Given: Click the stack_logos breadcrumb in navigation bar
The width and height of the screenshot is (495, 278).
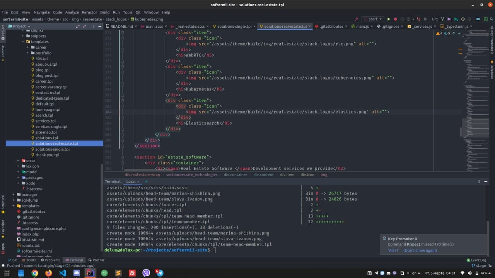Looking at the screenshot, I should [x=116, y=19].
